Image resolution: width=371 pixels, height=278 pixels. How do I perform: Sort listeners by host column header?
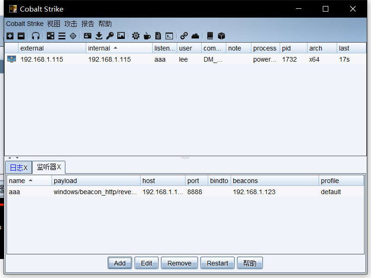click(163, 181)
